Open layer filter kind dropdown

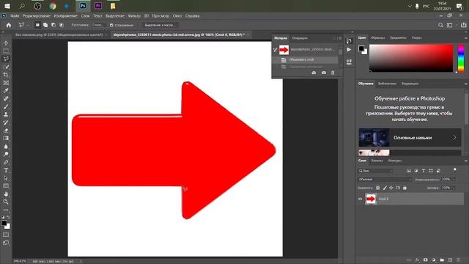pos(375,171)
